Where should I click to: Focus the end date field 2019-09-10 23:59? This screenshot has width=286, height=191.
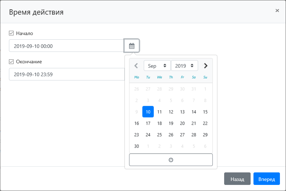66,74
